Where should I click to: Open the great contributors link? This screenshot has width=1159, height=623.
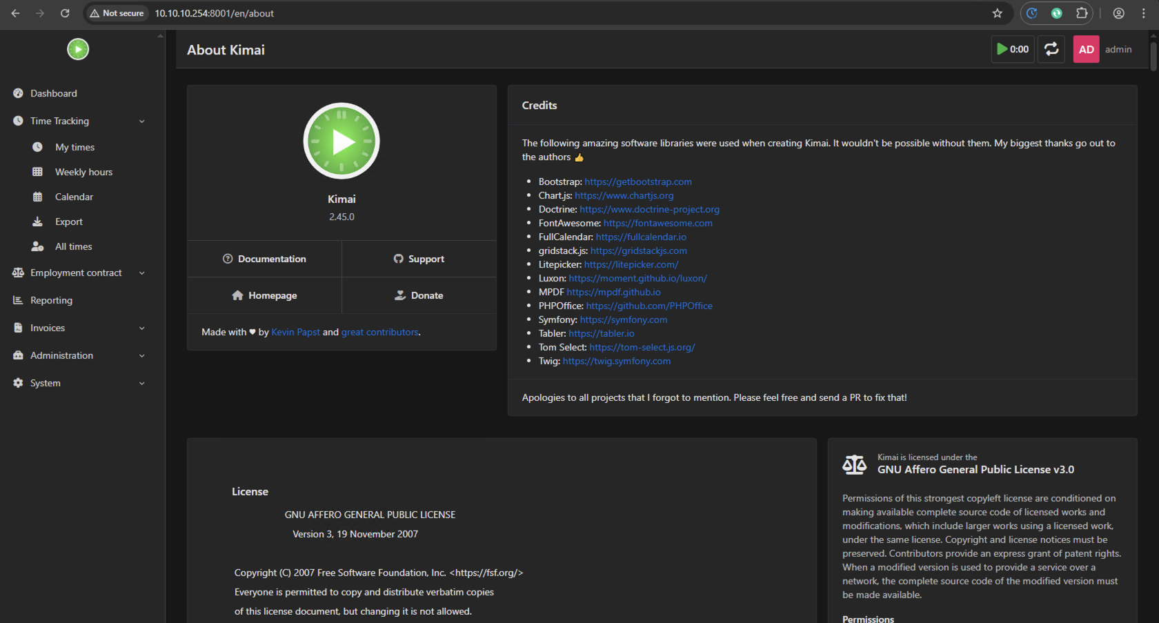(x=379, y=332)
